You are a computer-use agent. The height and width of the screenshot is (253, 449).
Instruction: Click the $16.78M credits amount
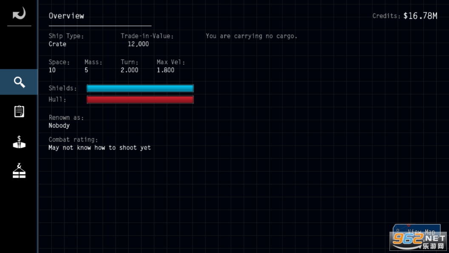tap(420, 16)
